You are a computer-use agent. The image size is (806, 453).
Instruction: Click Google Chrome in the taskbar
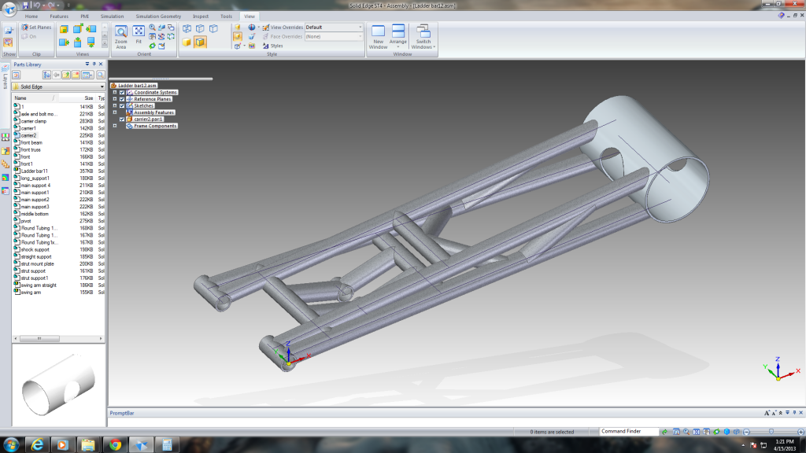[x=115, y=444]
